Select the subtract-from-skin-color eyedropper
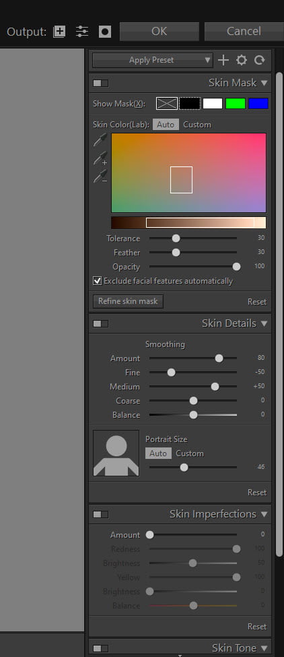This screenshot has height=657, width=284. point(100,177)
